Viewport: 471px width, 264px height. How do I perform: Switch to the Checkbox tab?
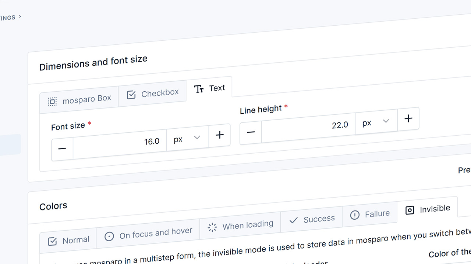(x=152, y=93)
